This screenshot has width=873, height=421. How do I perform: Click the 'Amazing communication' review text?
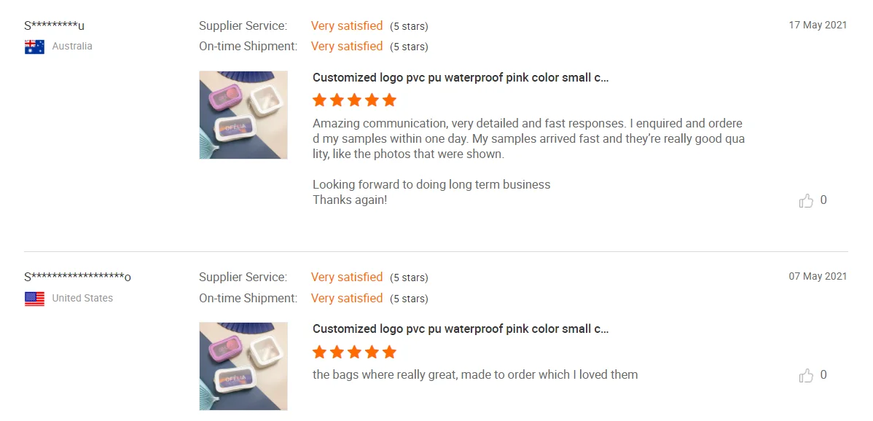(x=528, y=138)
